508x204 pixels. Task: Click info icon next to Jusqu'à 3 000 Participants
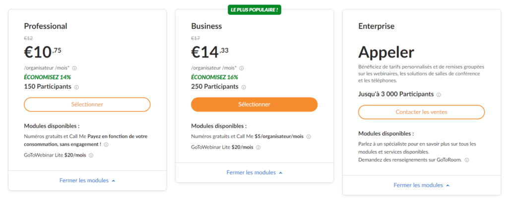439,95
